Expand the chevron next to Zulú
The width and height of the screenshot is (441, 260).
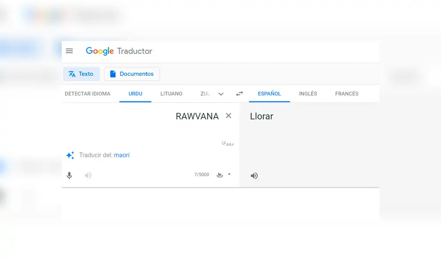click(220, 93)
